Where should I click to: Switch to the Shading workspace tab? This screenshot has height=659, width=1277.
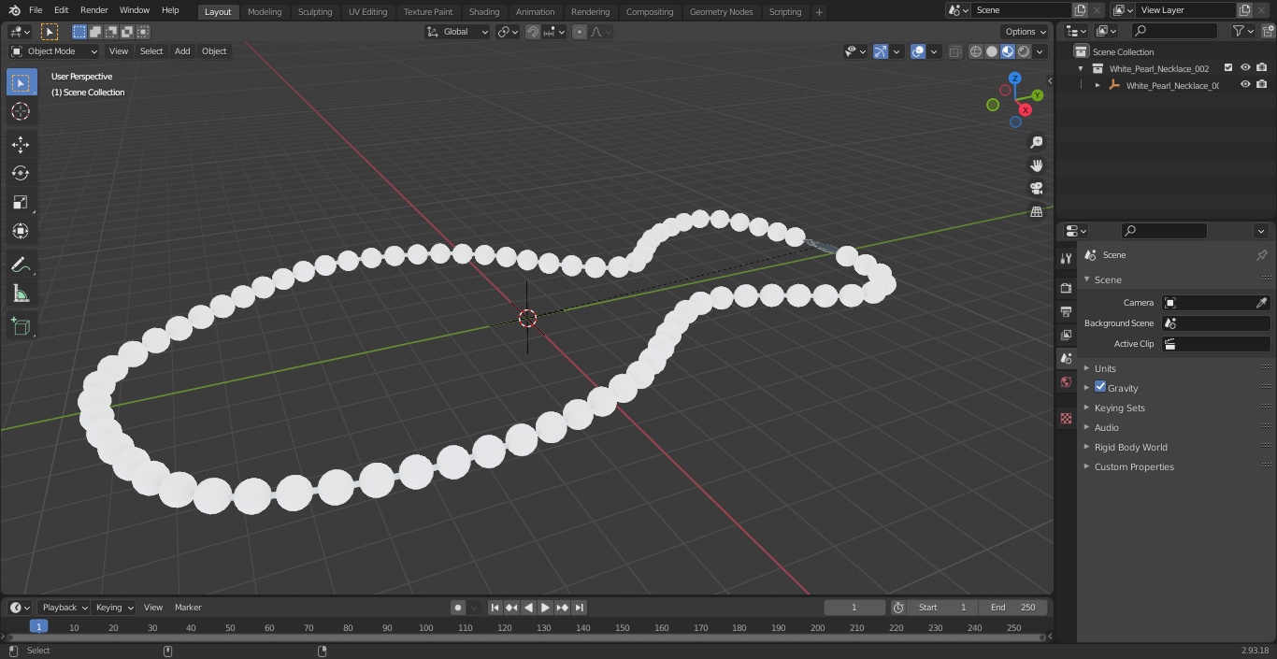[x=484, y=11]
